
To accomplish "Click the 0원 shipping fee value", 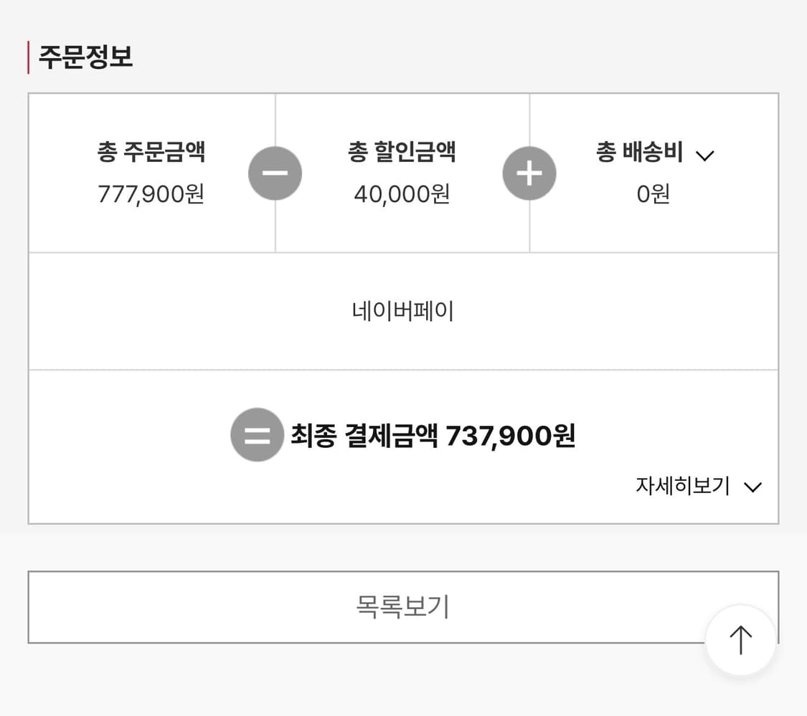I will 653,195.
